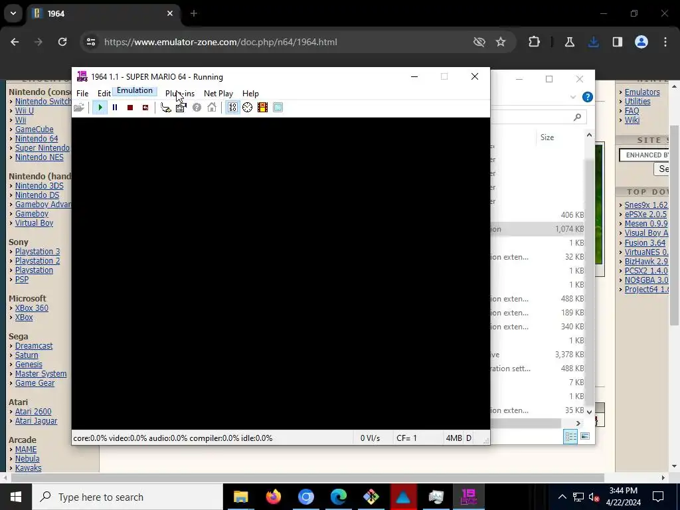Click Explorer horizontal scroll right arrow
Viewport: 680px width, 510px height.
click(578, 423)
